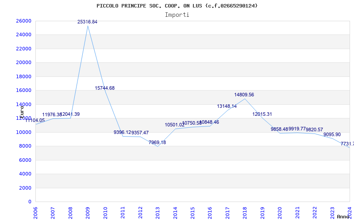354x221 pixels.
Task: Click the 24000 y-axis tick label
Action: 23,35
